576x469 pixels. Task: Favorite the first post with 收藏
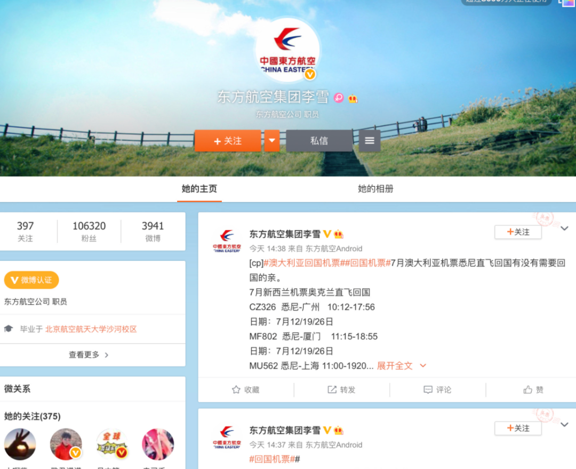(x=246, y=389)
